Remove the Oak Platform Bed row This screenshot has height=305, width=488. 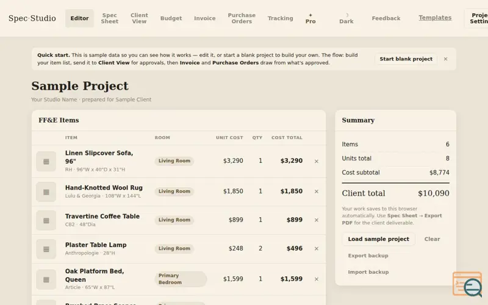tap(317, 279)
